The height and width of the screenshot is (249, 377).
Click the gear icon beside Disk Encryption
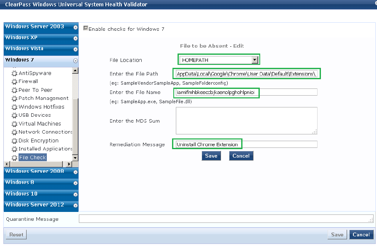[14, 141]
